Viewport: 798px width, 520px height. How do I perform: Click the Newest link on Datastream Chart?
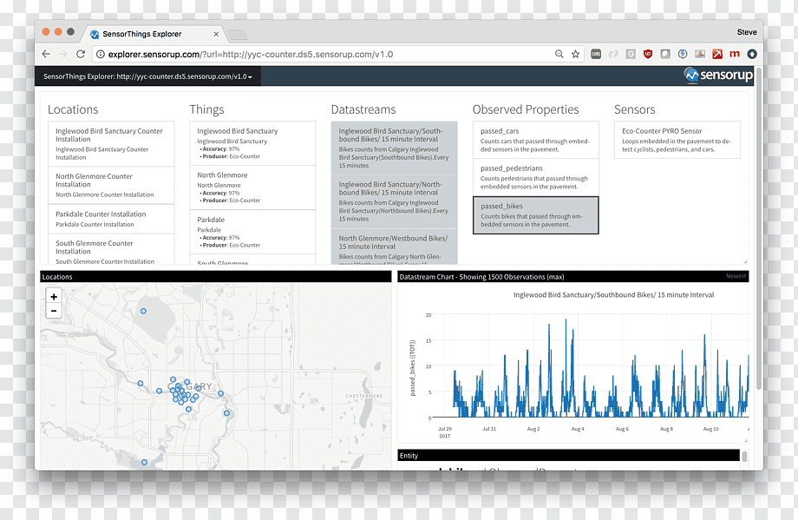pyautogui.click(x=736, y=276)
